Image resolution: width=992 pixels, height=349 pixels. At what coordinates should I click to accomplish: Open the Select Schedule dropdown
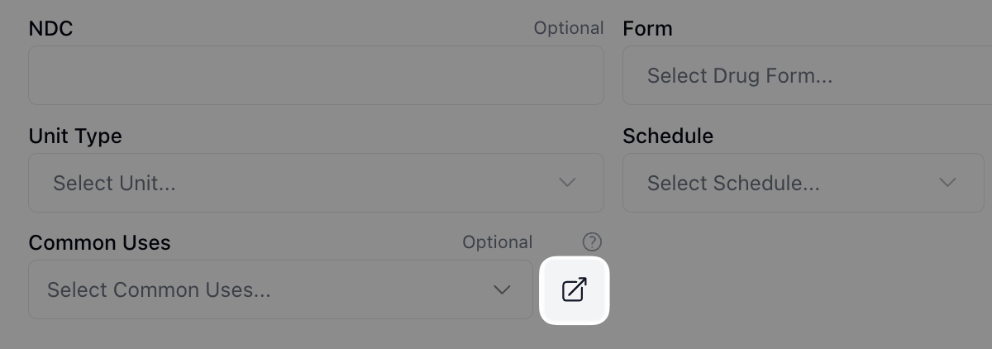click(802, 183)
